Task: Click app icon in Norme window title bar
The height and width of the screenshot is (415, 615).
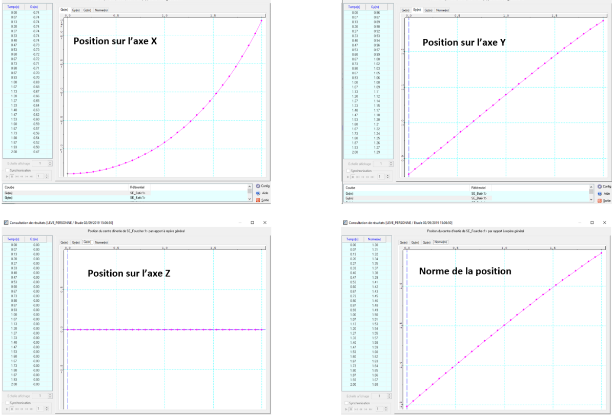Action: click(x=345, y=223)
